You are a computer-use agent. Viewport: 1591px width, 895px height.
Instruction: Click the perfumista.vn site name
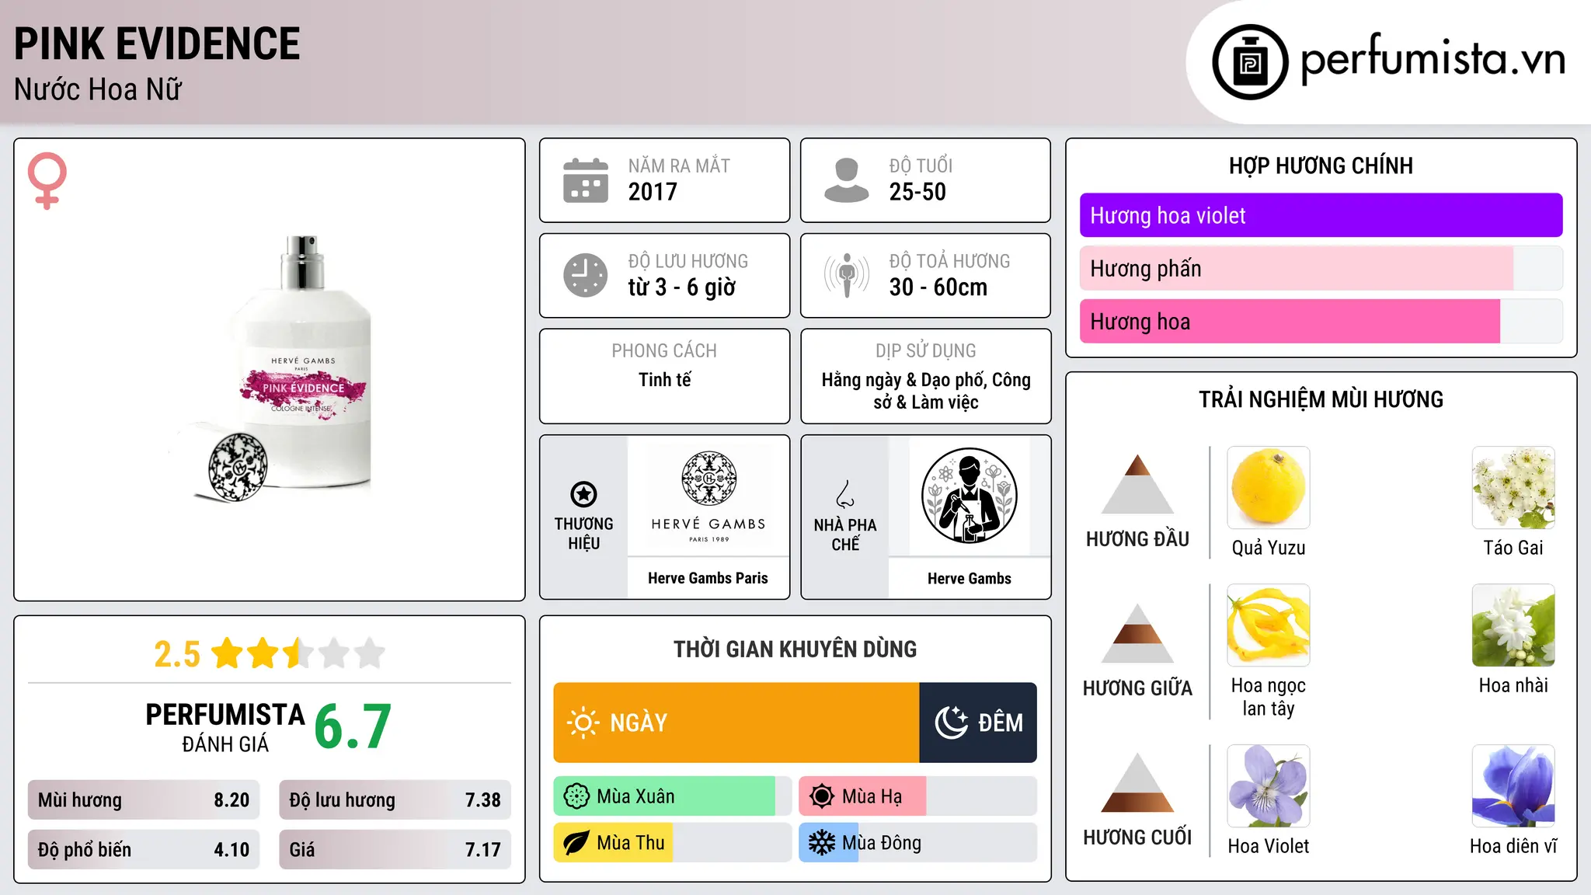click(1433, 60)
